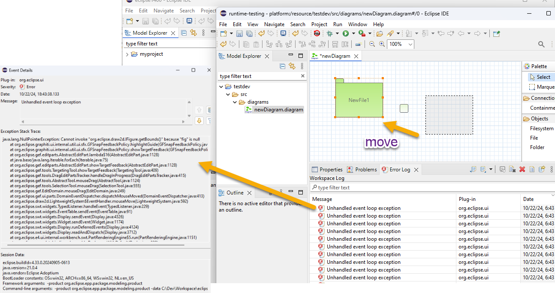Click the toolbar search magnifier icon
This screenshot has height=293, width=555.
pyautogui.click(x=541, y=44)
